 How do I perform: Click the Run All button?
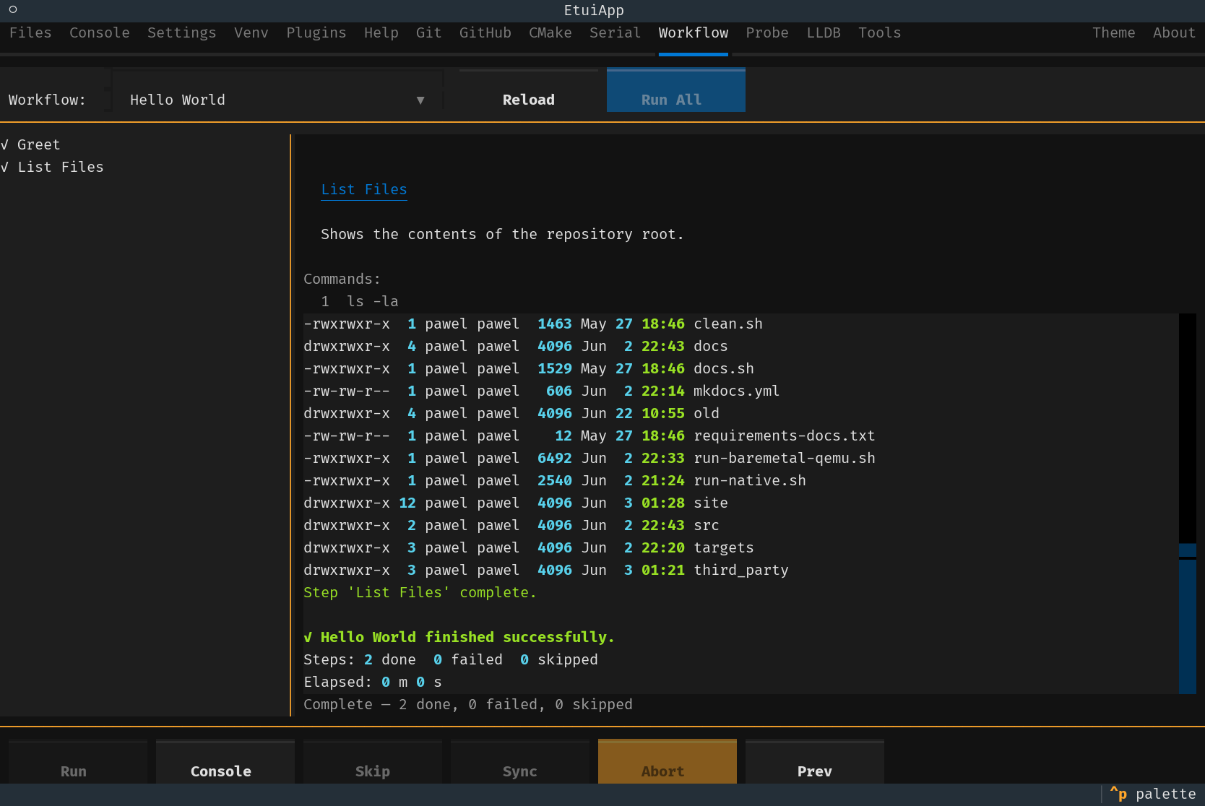[x=676, y=90]
